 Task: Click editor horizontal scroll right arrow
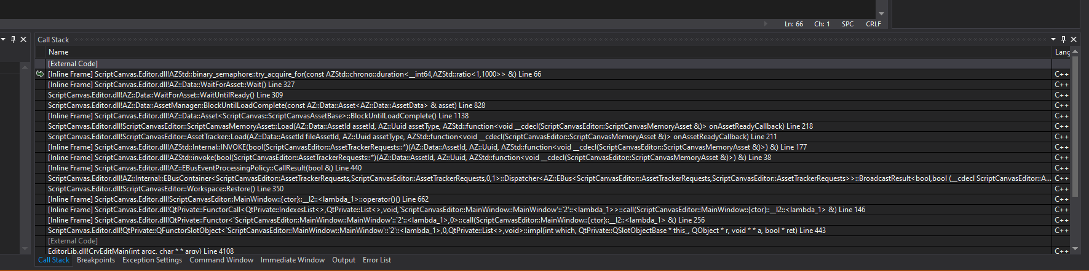tap(766, 24)
